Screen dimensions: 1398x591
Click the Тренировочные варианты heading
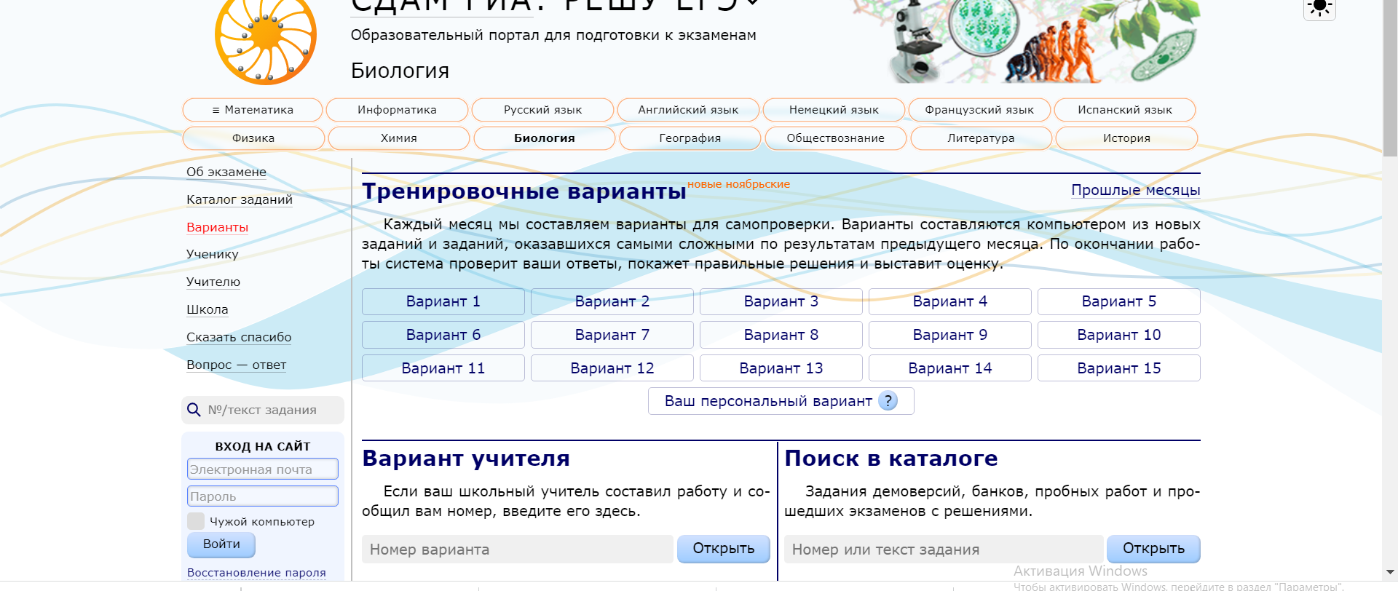point(524,191)
